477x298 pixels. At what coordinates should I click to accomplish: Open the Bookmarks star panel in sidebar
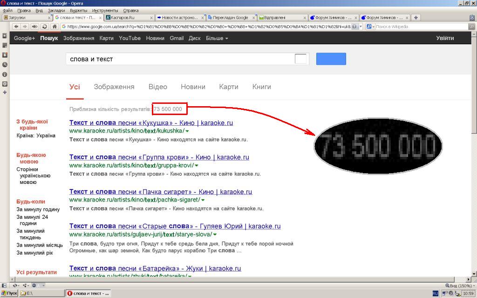click(x=5, y=36)
